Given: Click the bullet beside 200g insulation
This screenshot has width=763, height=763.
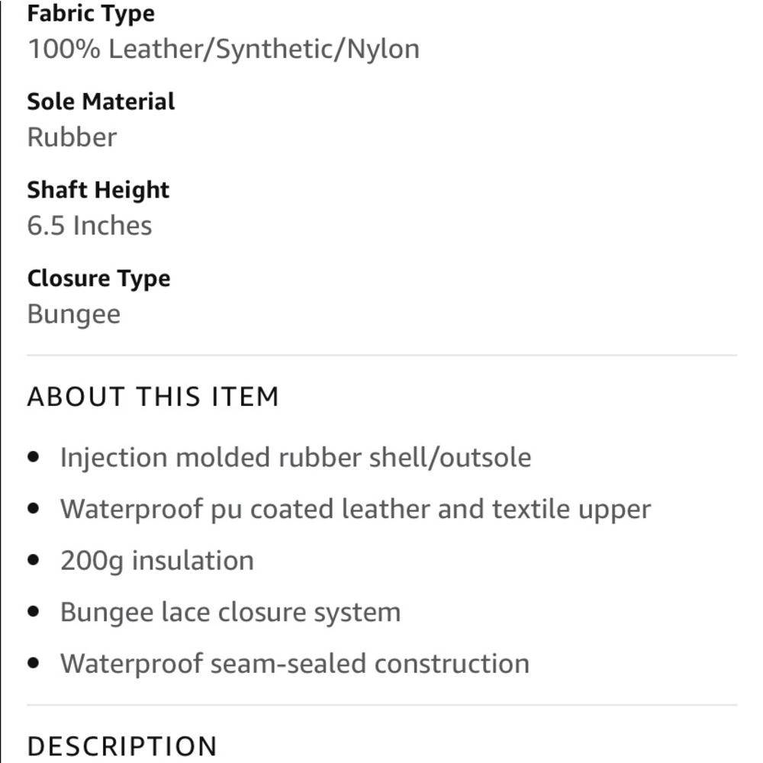Looking at the screenshot, I should [x=33, y=561].
